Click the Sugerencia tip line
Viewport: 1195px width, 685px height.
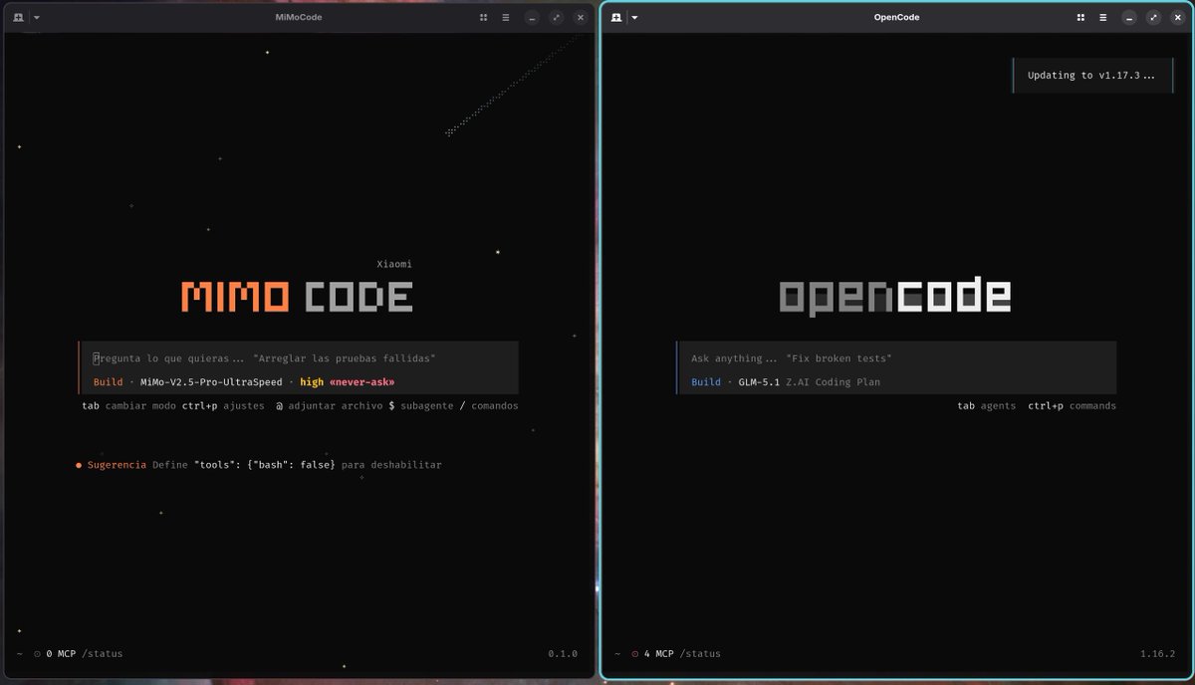coord(259,465)
